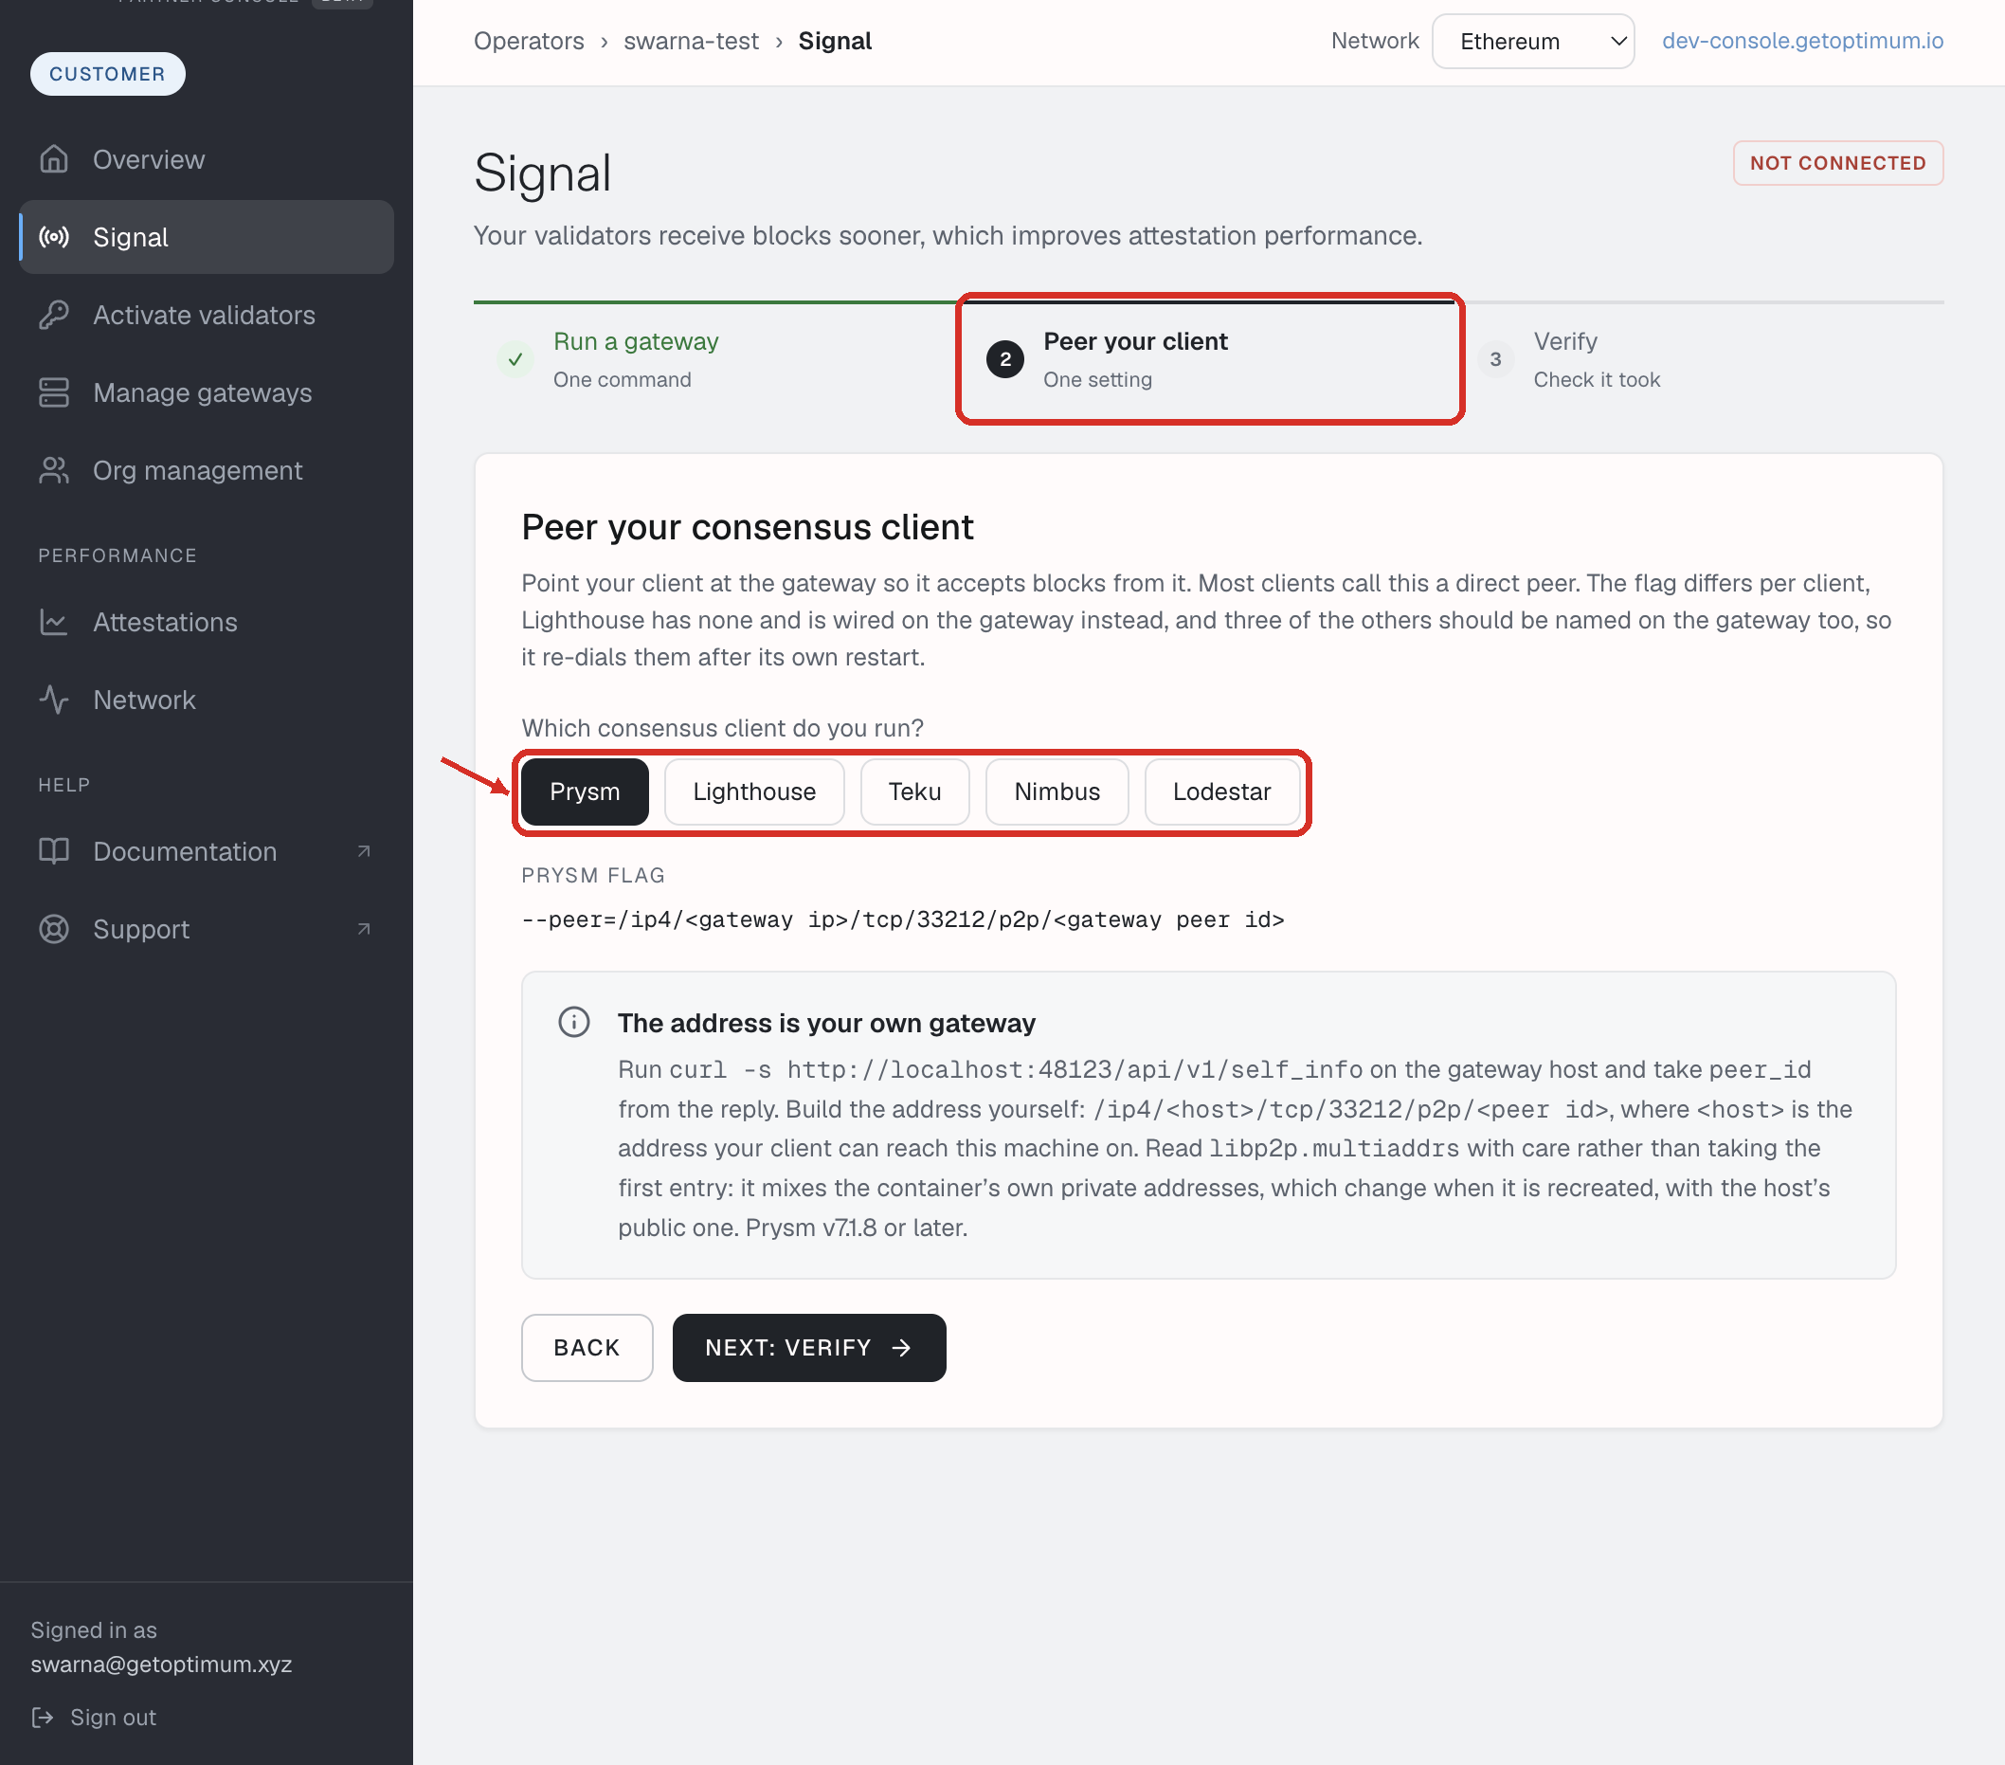Click the Operators breadcrumb
The height and width of the screenshot is (1765, 2005).
(x=529, y=41)
